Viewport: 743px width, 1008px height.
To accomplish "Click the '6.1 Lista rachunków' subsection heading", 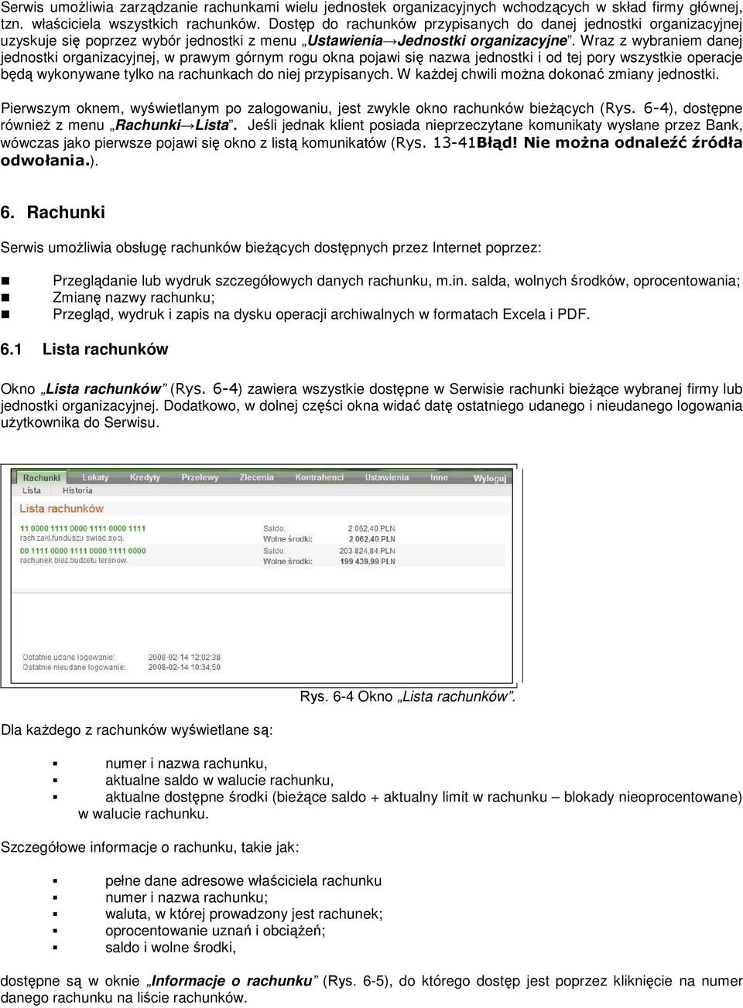I will tap(84, 349).
